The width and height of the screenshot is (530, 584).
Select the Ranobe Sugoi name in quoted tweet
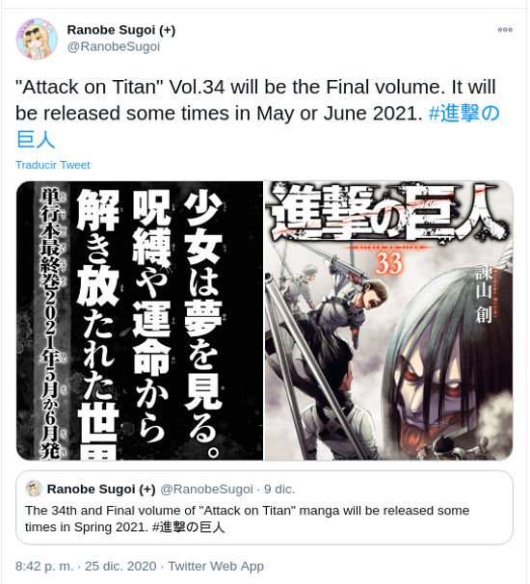point(101,489)
